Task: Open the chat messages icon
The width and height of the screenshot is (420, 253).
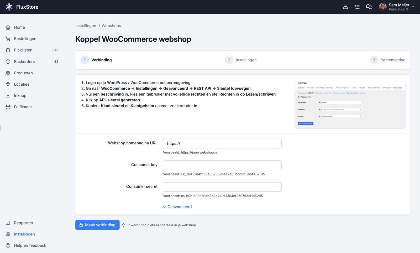Action: click(369, 7)
